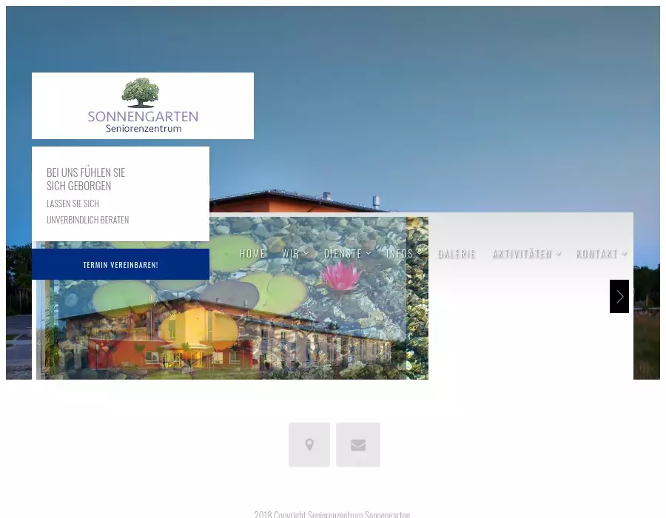This screenshot has height=518, width=666.
Task: Expand the WIR submenu chevron
Action: point(306,254)
